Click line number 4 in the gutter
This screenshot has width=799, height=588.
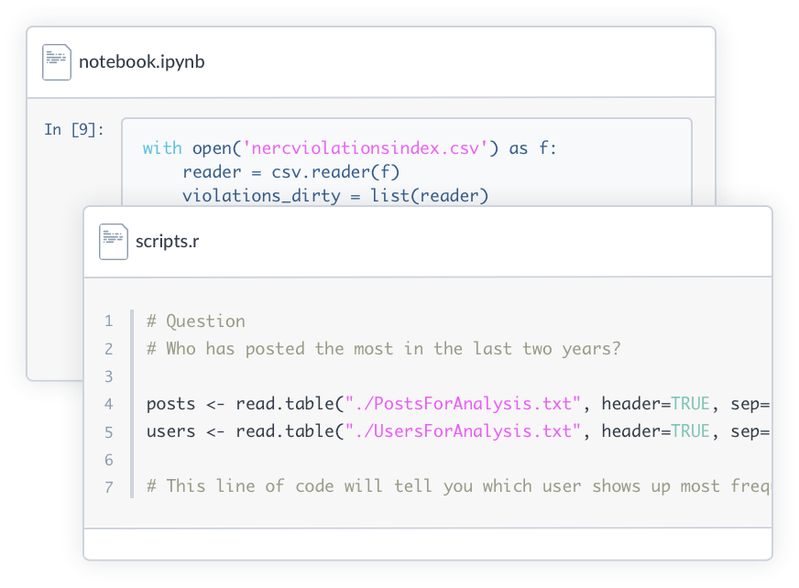[109, 404]
